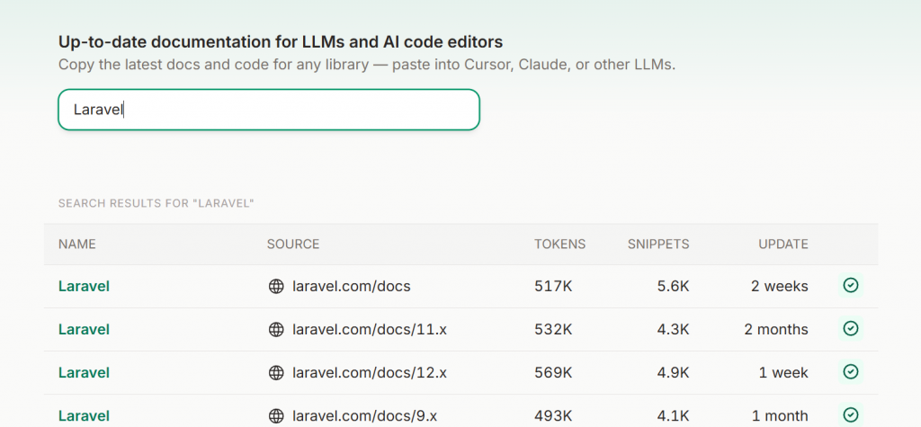The height and width of the screenshot is (427, 921).
Task: Click the verified checkmark in the 12.x row
Action: (851, 372)
